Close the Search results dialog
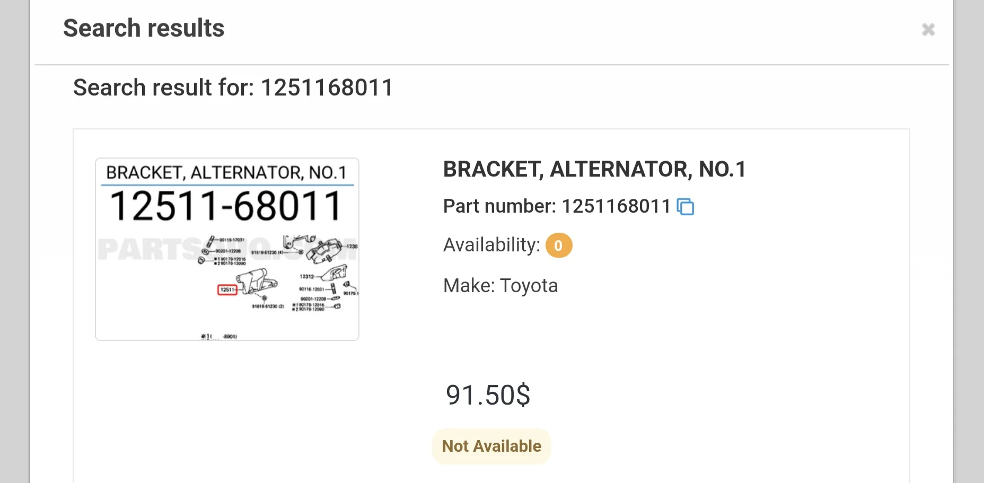984x483 pixels. pos(928,29)
